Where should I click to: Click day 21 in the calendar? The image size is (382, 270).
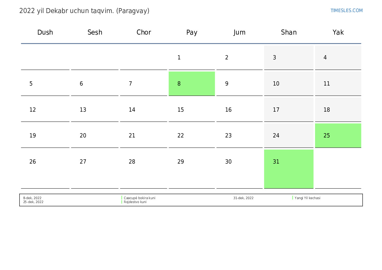(x=143, y=135)
